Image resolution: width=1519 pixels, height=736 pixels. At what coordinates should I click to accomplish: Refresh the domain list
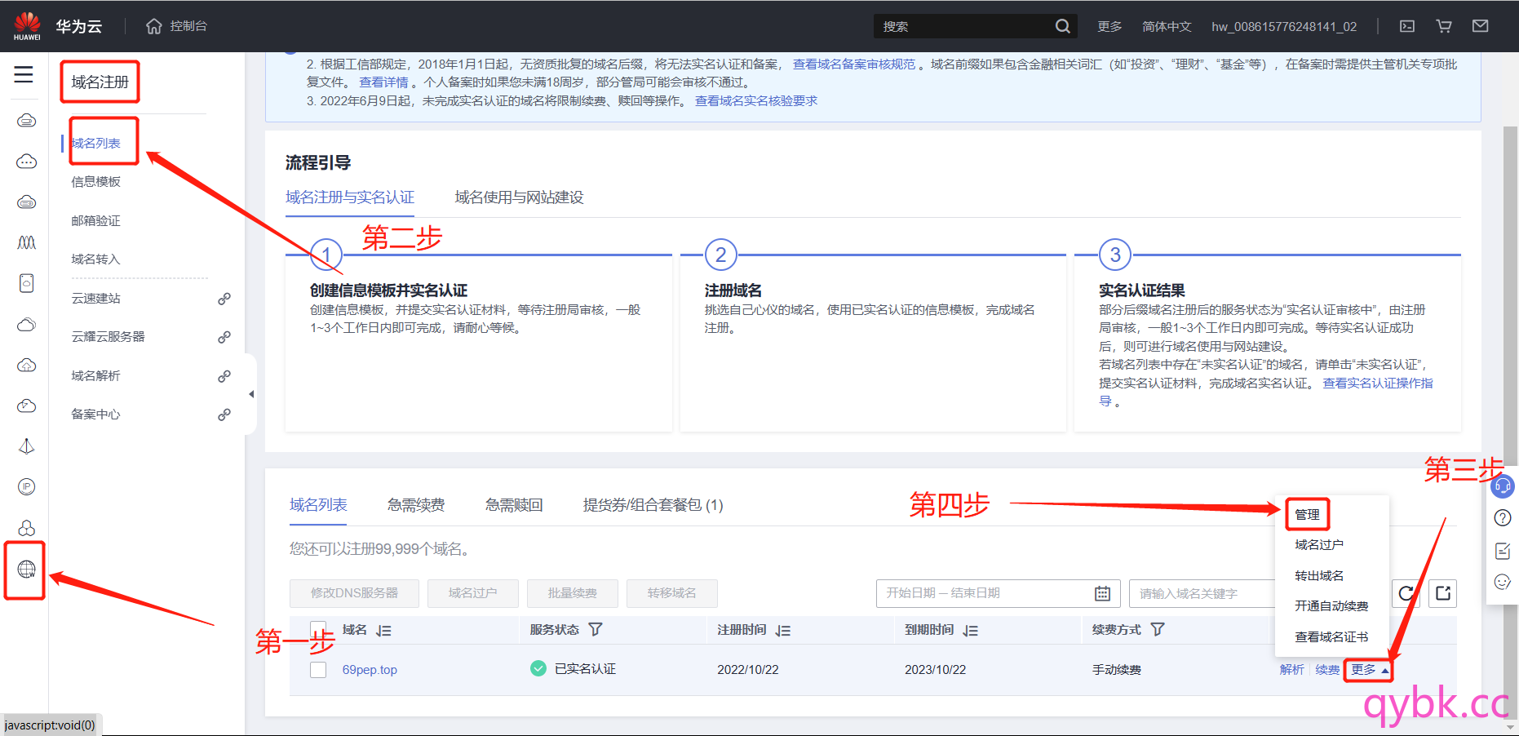click(1406, 593)
